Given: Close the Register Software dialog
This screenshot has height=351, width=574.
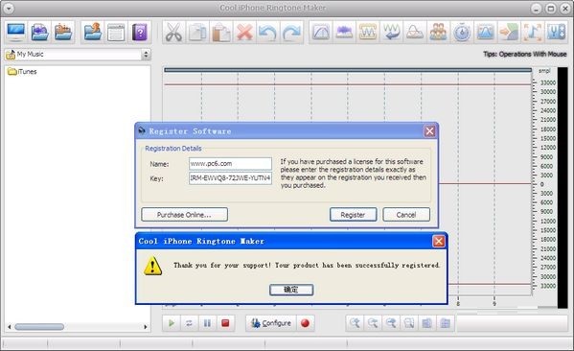Looking at the screenshot, I should tap(429, 131).
